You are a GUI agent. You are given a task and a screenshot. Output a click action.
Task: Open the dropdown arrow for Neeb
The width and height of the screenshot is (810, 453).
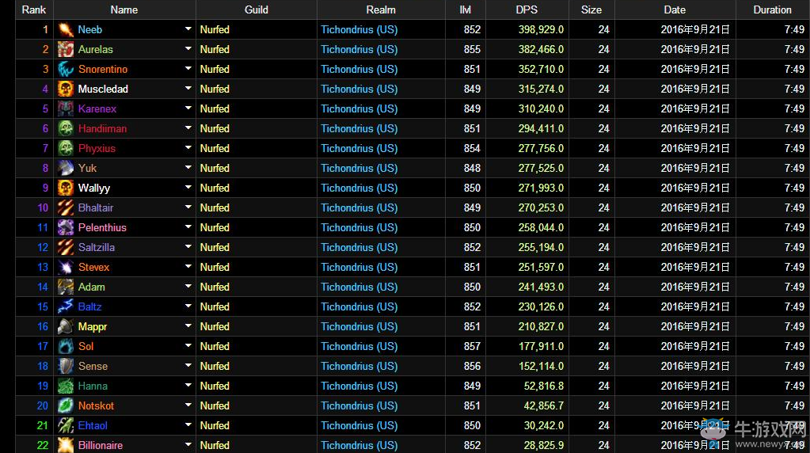point(188,29)
